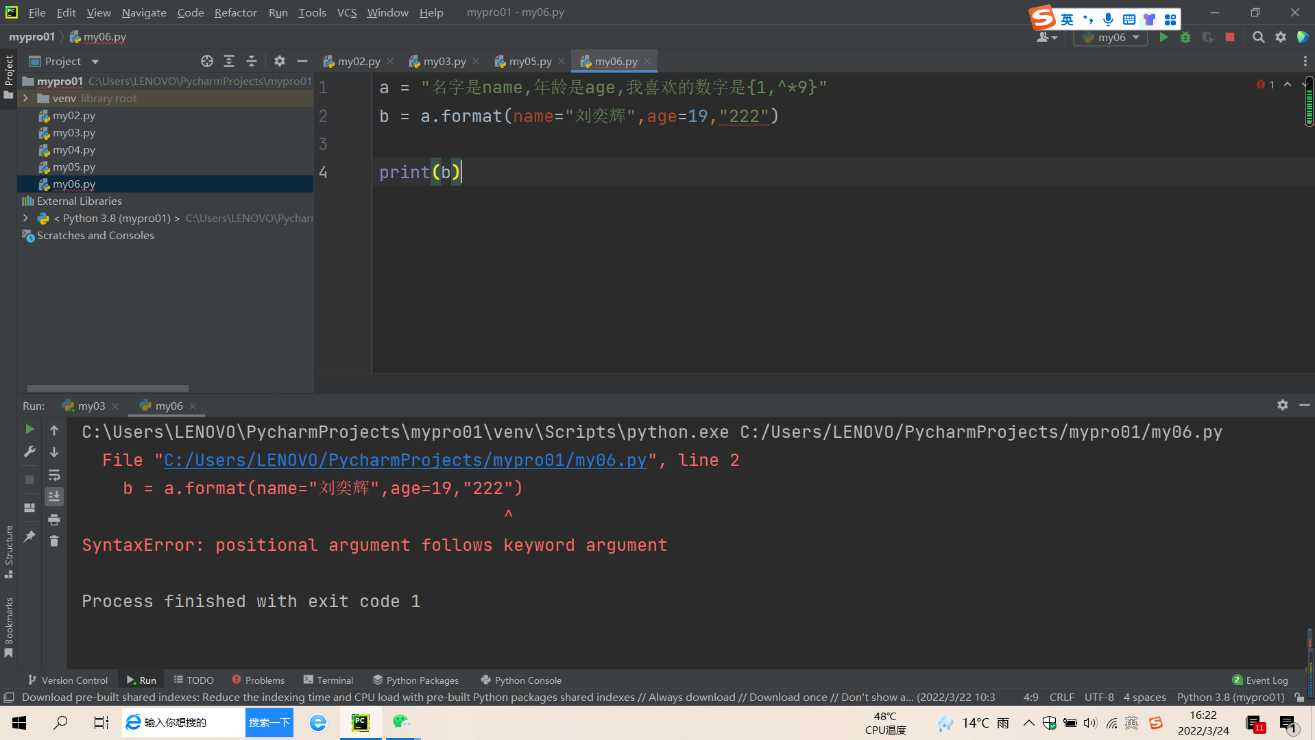Expand all in Project panel
The height and width of the screenshot is (740, 1315).
[x=229, y=62]
